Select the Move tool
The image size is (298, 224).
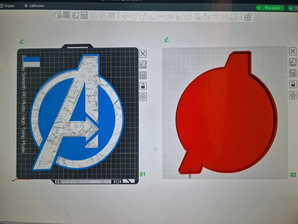pyautogui.click(x=125, y=16)
